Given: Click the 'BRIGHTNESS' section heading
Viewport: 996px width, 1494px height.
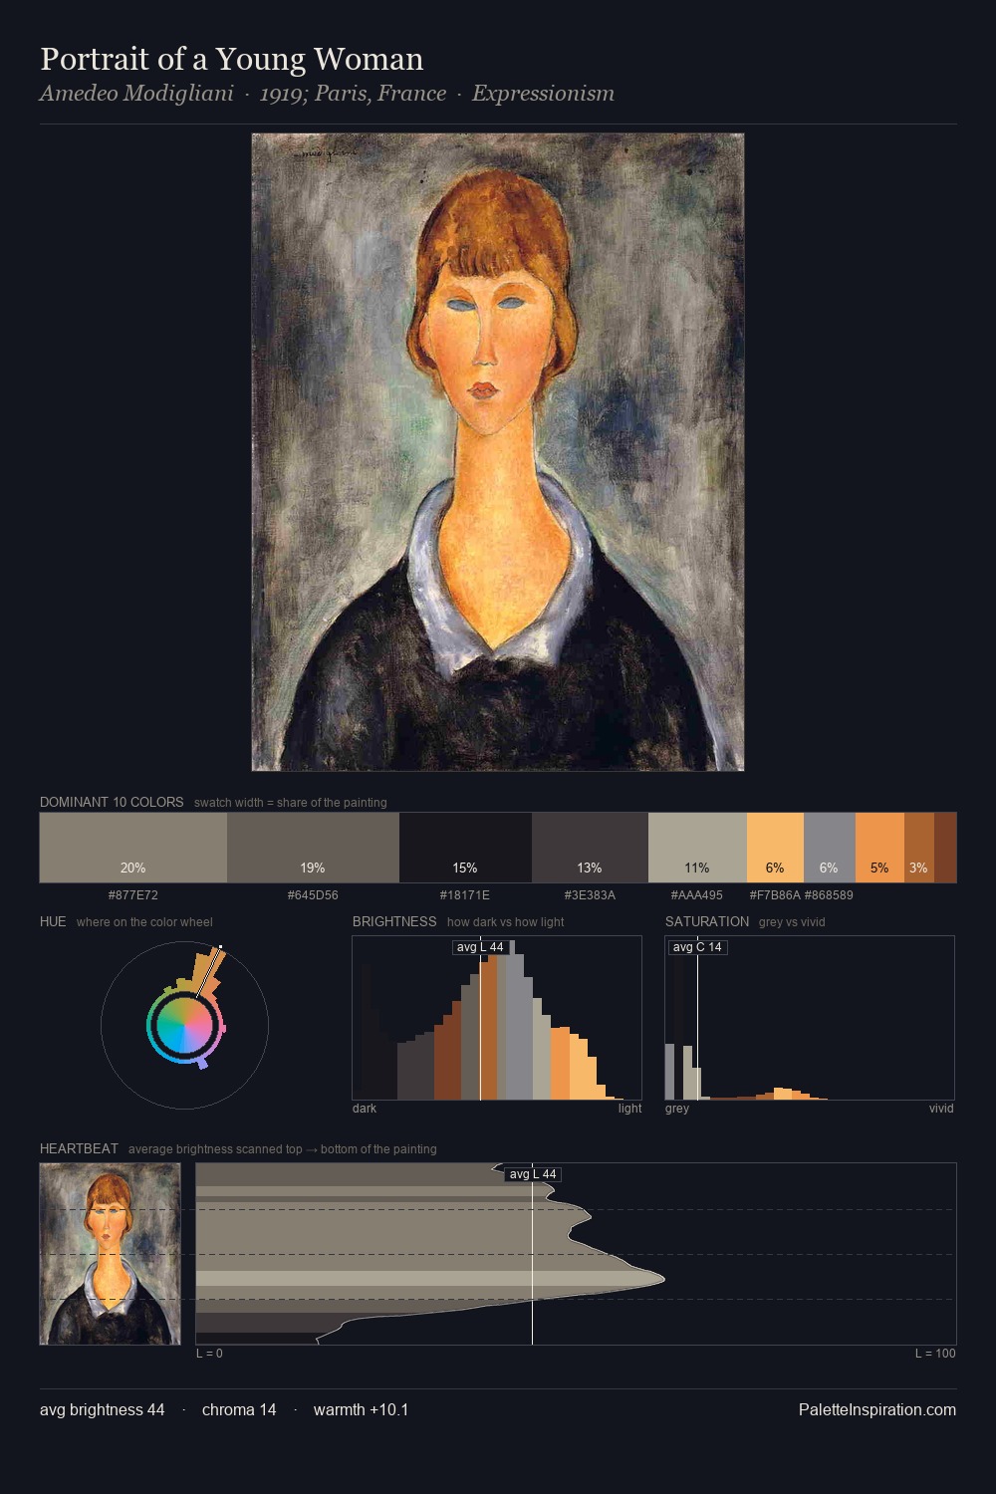Looking at the screenshot, I should click(394, 921).
